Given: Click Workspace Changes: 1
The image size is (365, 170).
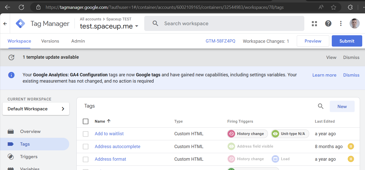Looking at the screenshot, I should [x=266, y=41].
